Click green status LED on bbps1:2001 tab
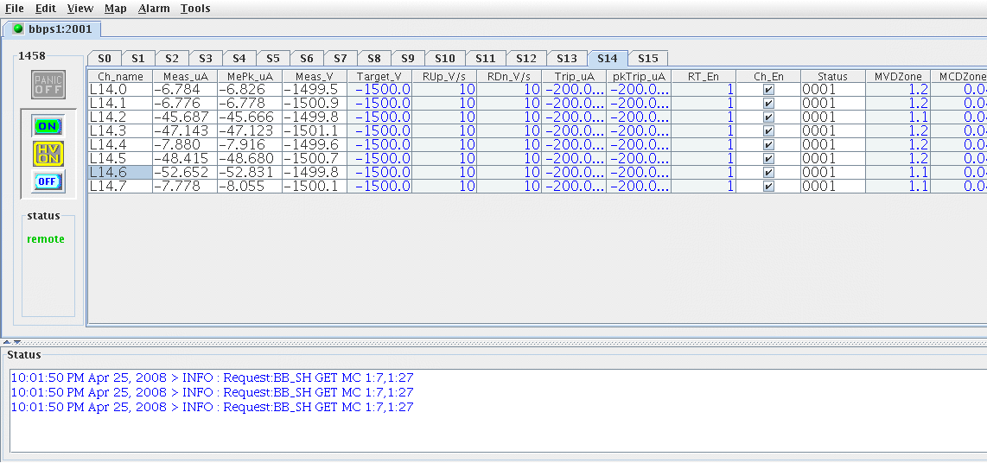Viewport: 987px width, 463px height. tap(18, 29)
